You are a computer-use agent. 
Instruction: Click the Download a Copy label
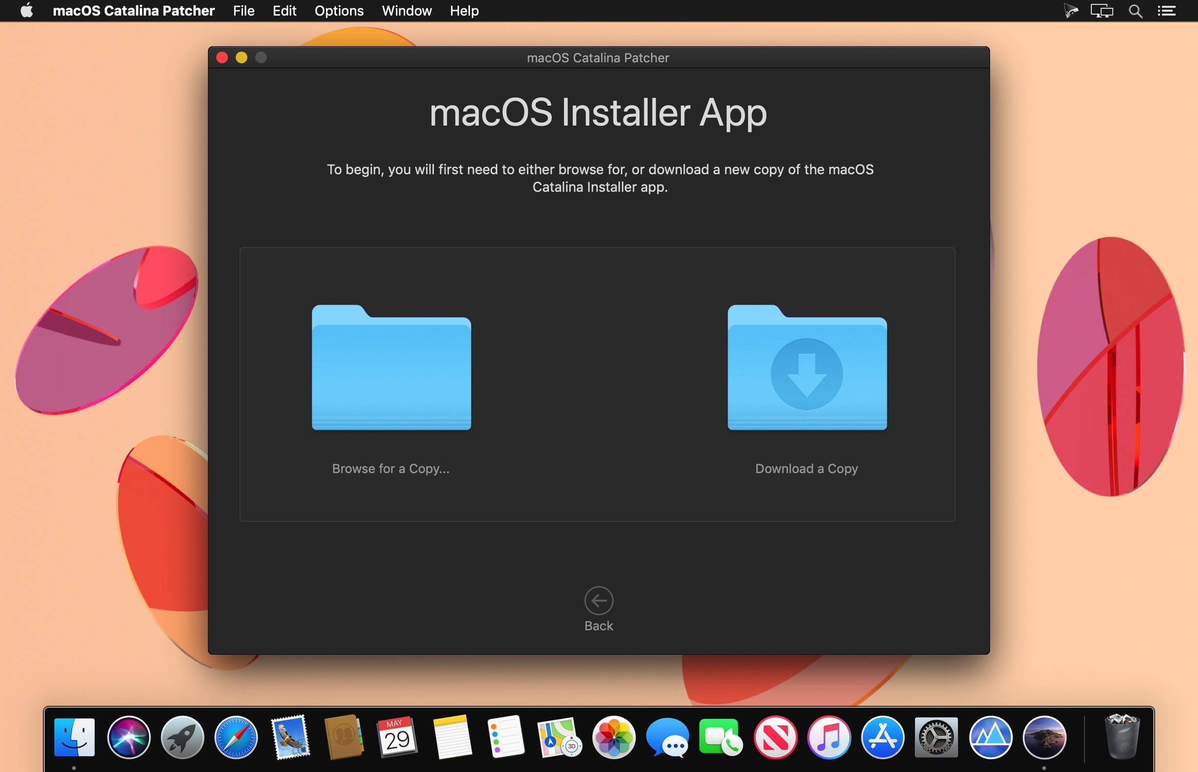[x=806, y=468]
